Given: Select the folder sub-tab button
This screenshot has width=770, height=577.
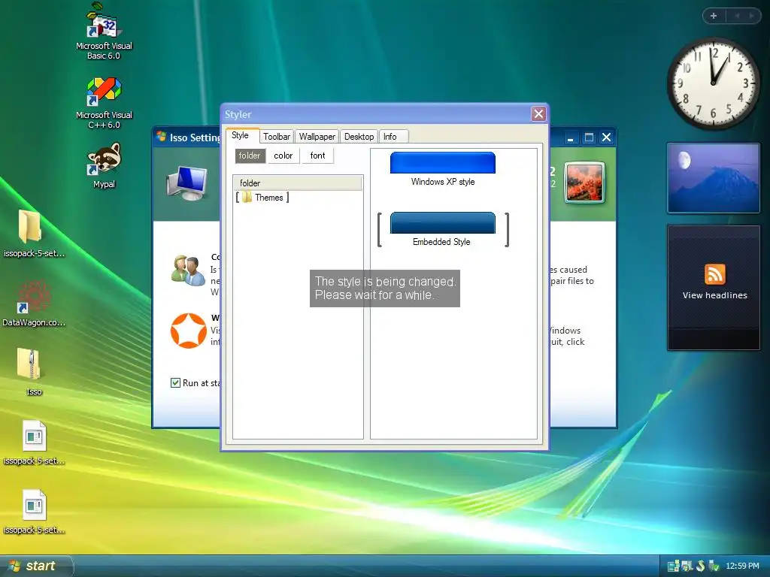Looking at the screenshot, I should (250, 156).
